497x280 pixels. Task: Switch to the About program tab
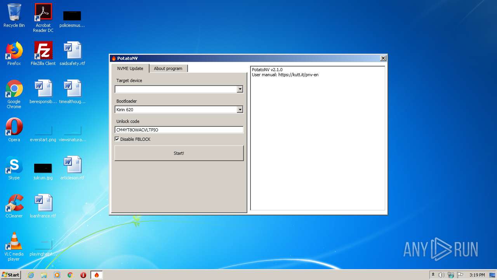click(x=168, y=68)
